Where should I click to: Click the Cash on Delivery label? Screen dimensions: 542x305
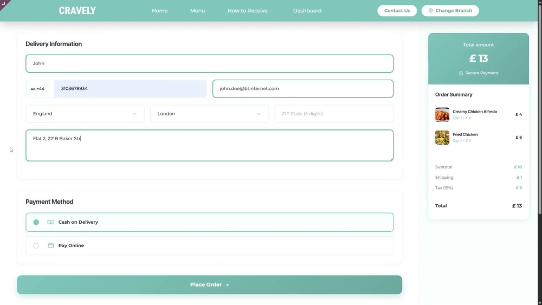coord(78,222)
